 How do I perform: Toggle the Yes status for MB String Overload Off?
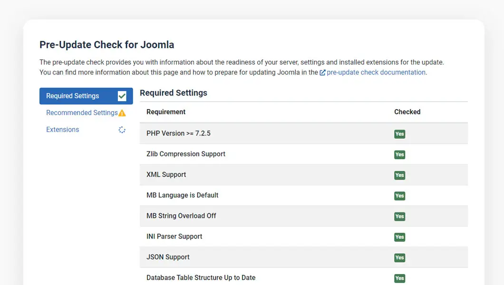(x=399, y=216)
